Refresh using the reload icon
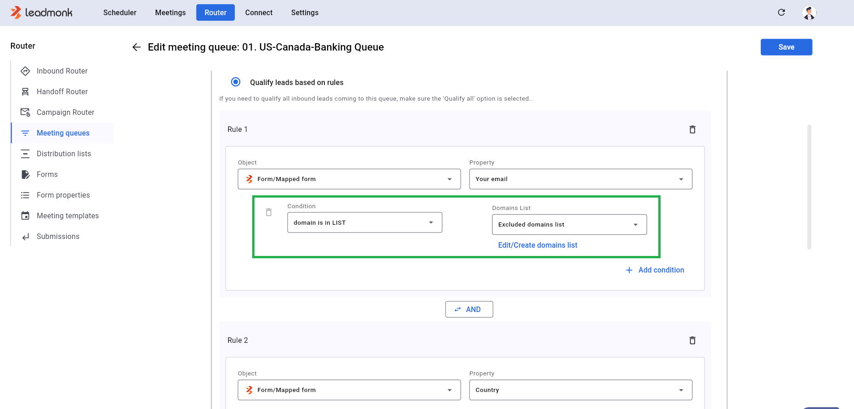Screen dimensions: 854x409 [781, 12]
